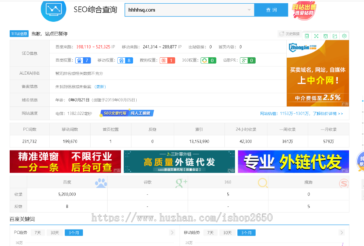This screenshot has height=246, width=364.
Task: Click the save floppy disk icon
Action: click(x=326, y=36)
